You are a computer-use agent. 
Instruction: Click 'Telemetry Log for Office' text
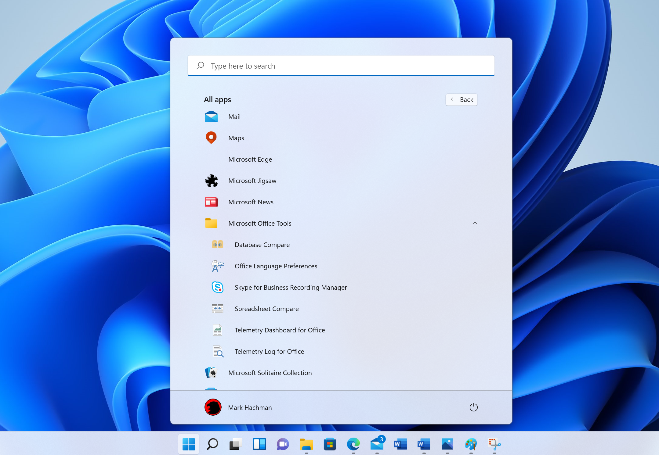tap(270, 352)
